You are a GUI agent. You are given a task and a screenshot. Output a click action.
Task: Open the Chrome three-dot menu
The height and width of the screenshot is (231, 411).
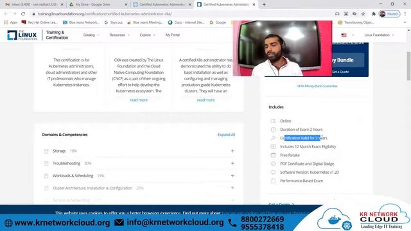pos(405,14)
